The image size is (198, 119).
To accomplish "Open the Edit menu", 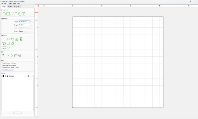I will pos(5,3).
